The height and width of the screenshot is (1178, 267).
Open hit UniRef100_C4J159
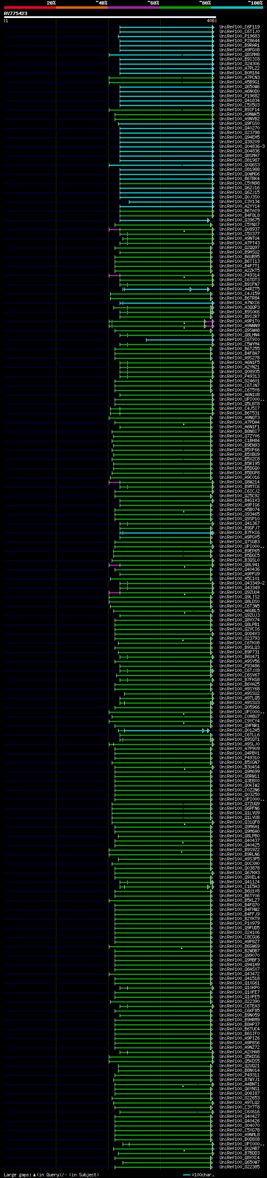click(239, 294)
